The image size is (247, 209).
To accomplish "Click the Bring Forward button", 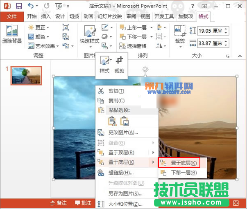I will click(x=133, y=27).
